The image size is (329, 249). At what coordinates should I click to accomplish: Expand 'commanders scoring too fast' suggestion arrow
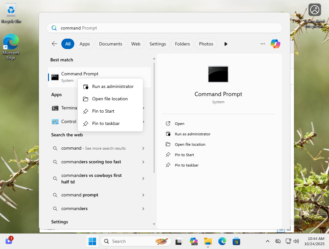pos(143,162)
